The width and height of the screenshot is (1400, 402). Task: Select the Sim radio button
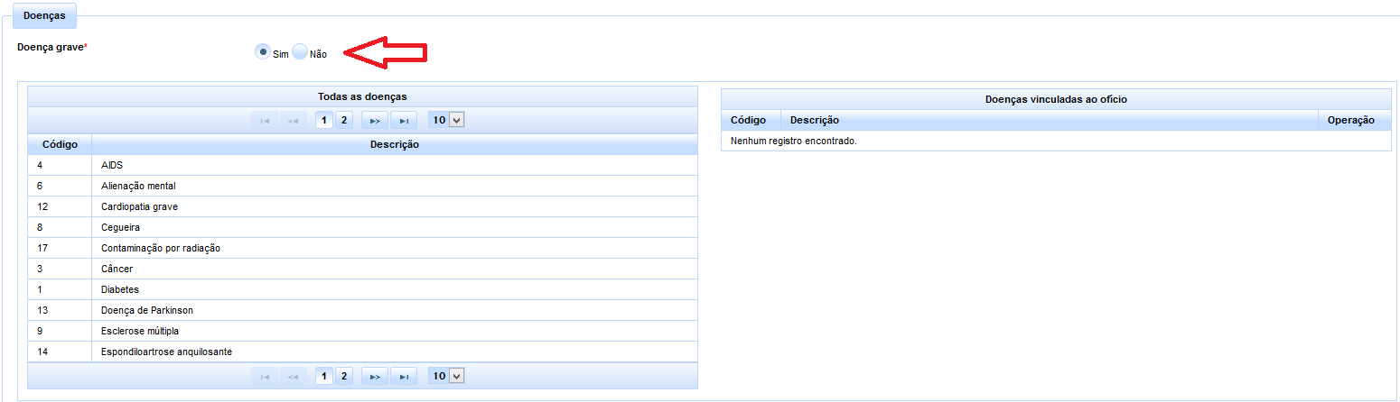click(x=263, y=52)
